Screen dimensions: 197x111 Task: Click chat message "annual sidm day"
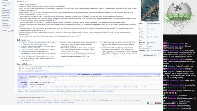(183, 106)
